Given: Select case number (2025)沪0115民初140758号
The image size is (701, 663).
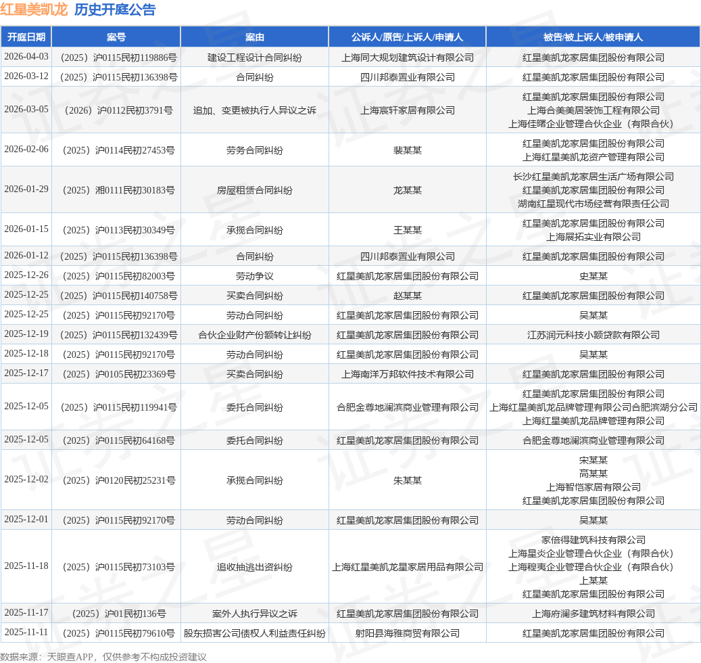Looking at the screenshot, I should [118, 296].
